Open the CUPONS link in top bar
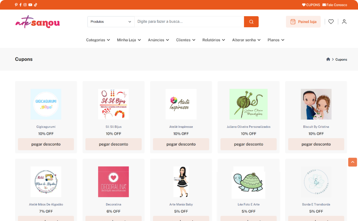 [311, 5]
